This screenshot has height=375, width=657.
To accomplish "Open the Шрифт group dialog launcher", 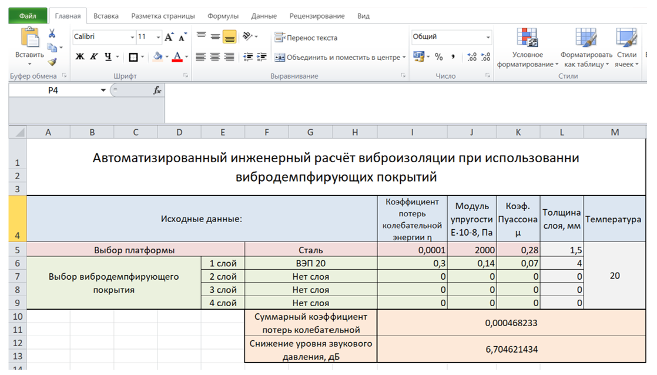I will coord(186,75).
